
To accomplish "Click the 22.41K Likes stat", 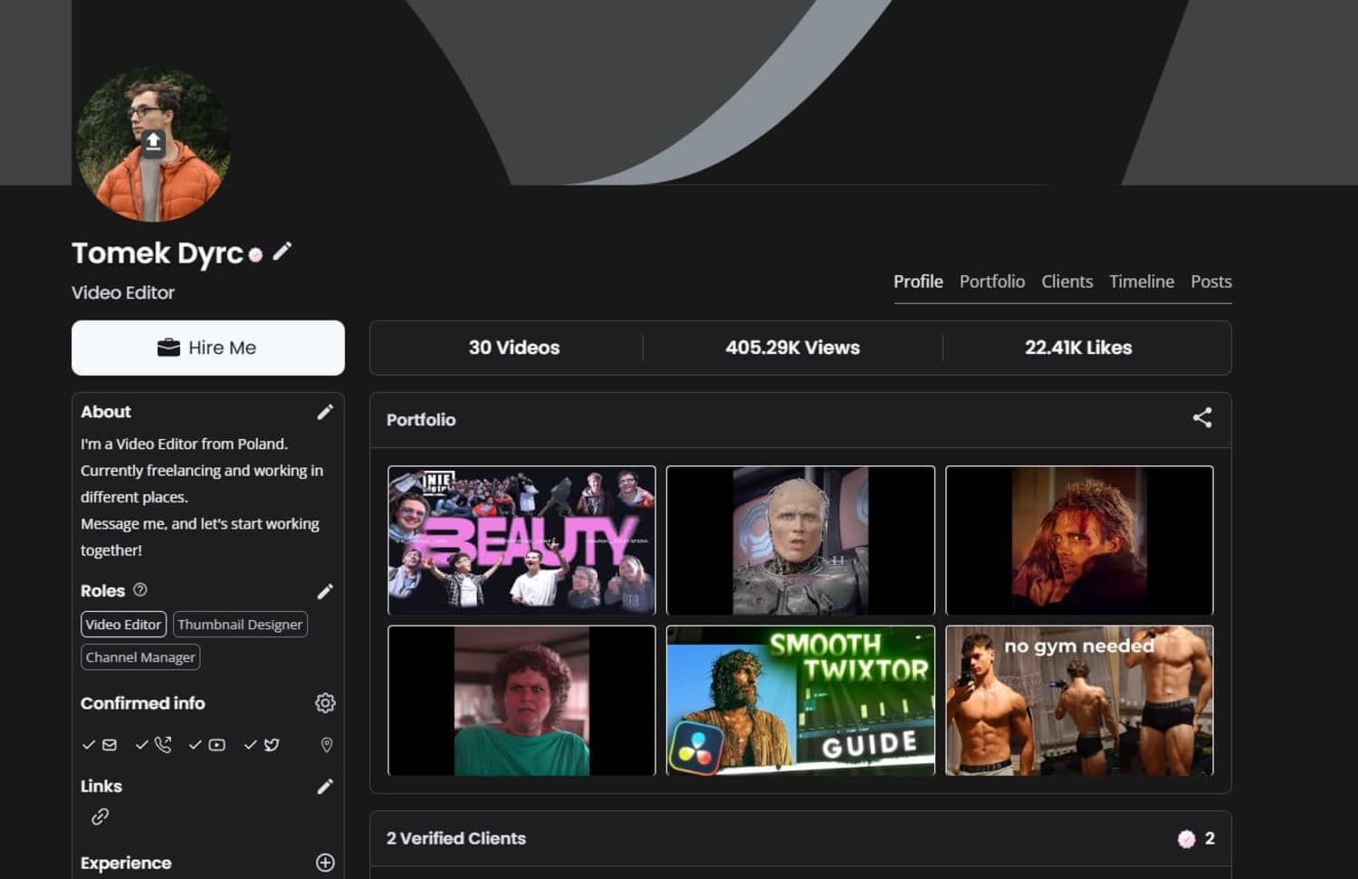I will coord(1078,348).
